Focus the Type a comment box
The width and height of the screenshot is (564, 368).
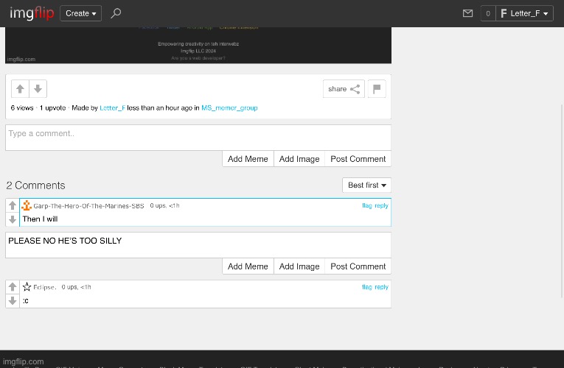tap(198, 138)
